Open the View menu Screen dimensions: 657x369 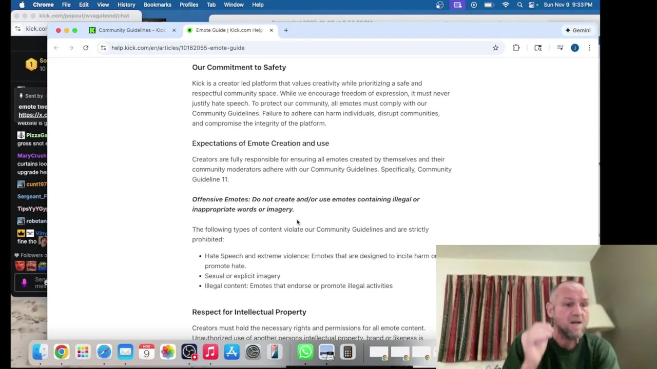click(x=103, y=5)
